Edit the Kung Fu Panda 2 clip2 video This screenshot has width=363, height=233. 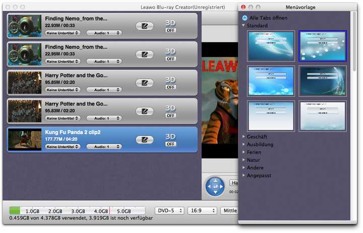[x=145, y=140]
